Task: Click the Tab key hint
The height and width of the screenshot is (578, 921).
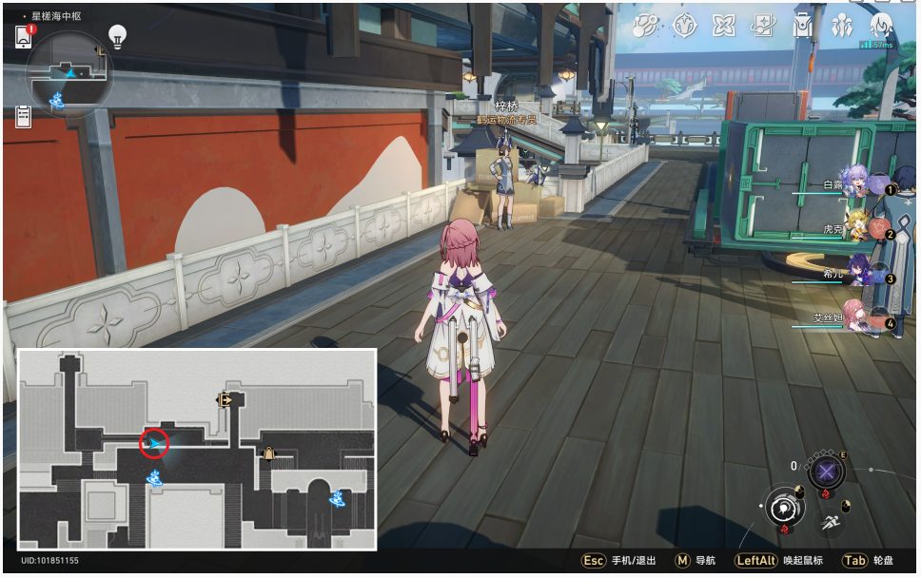Action: [x=854, y=561]
